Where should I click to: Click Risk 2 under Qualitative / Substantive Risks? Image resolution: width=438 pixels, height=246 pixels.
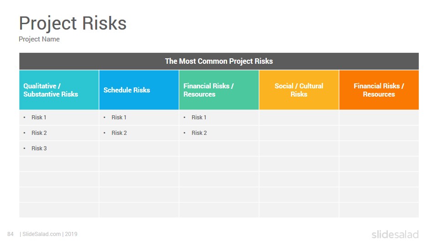39,133
